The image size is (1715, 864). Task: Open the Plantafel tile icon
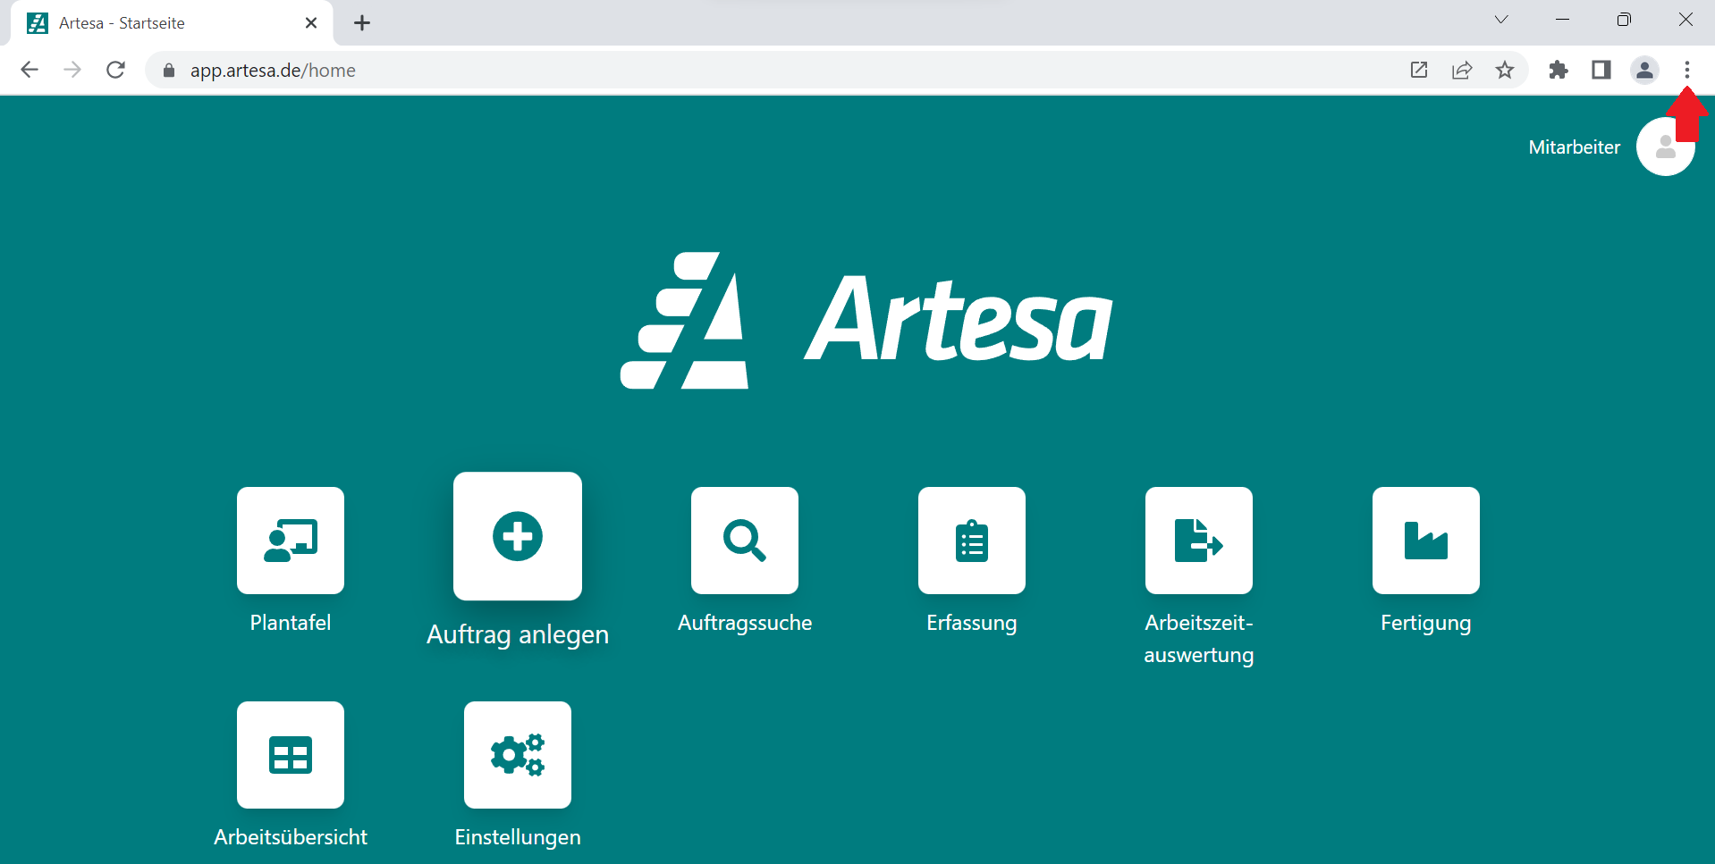click(x=291, y=541)
